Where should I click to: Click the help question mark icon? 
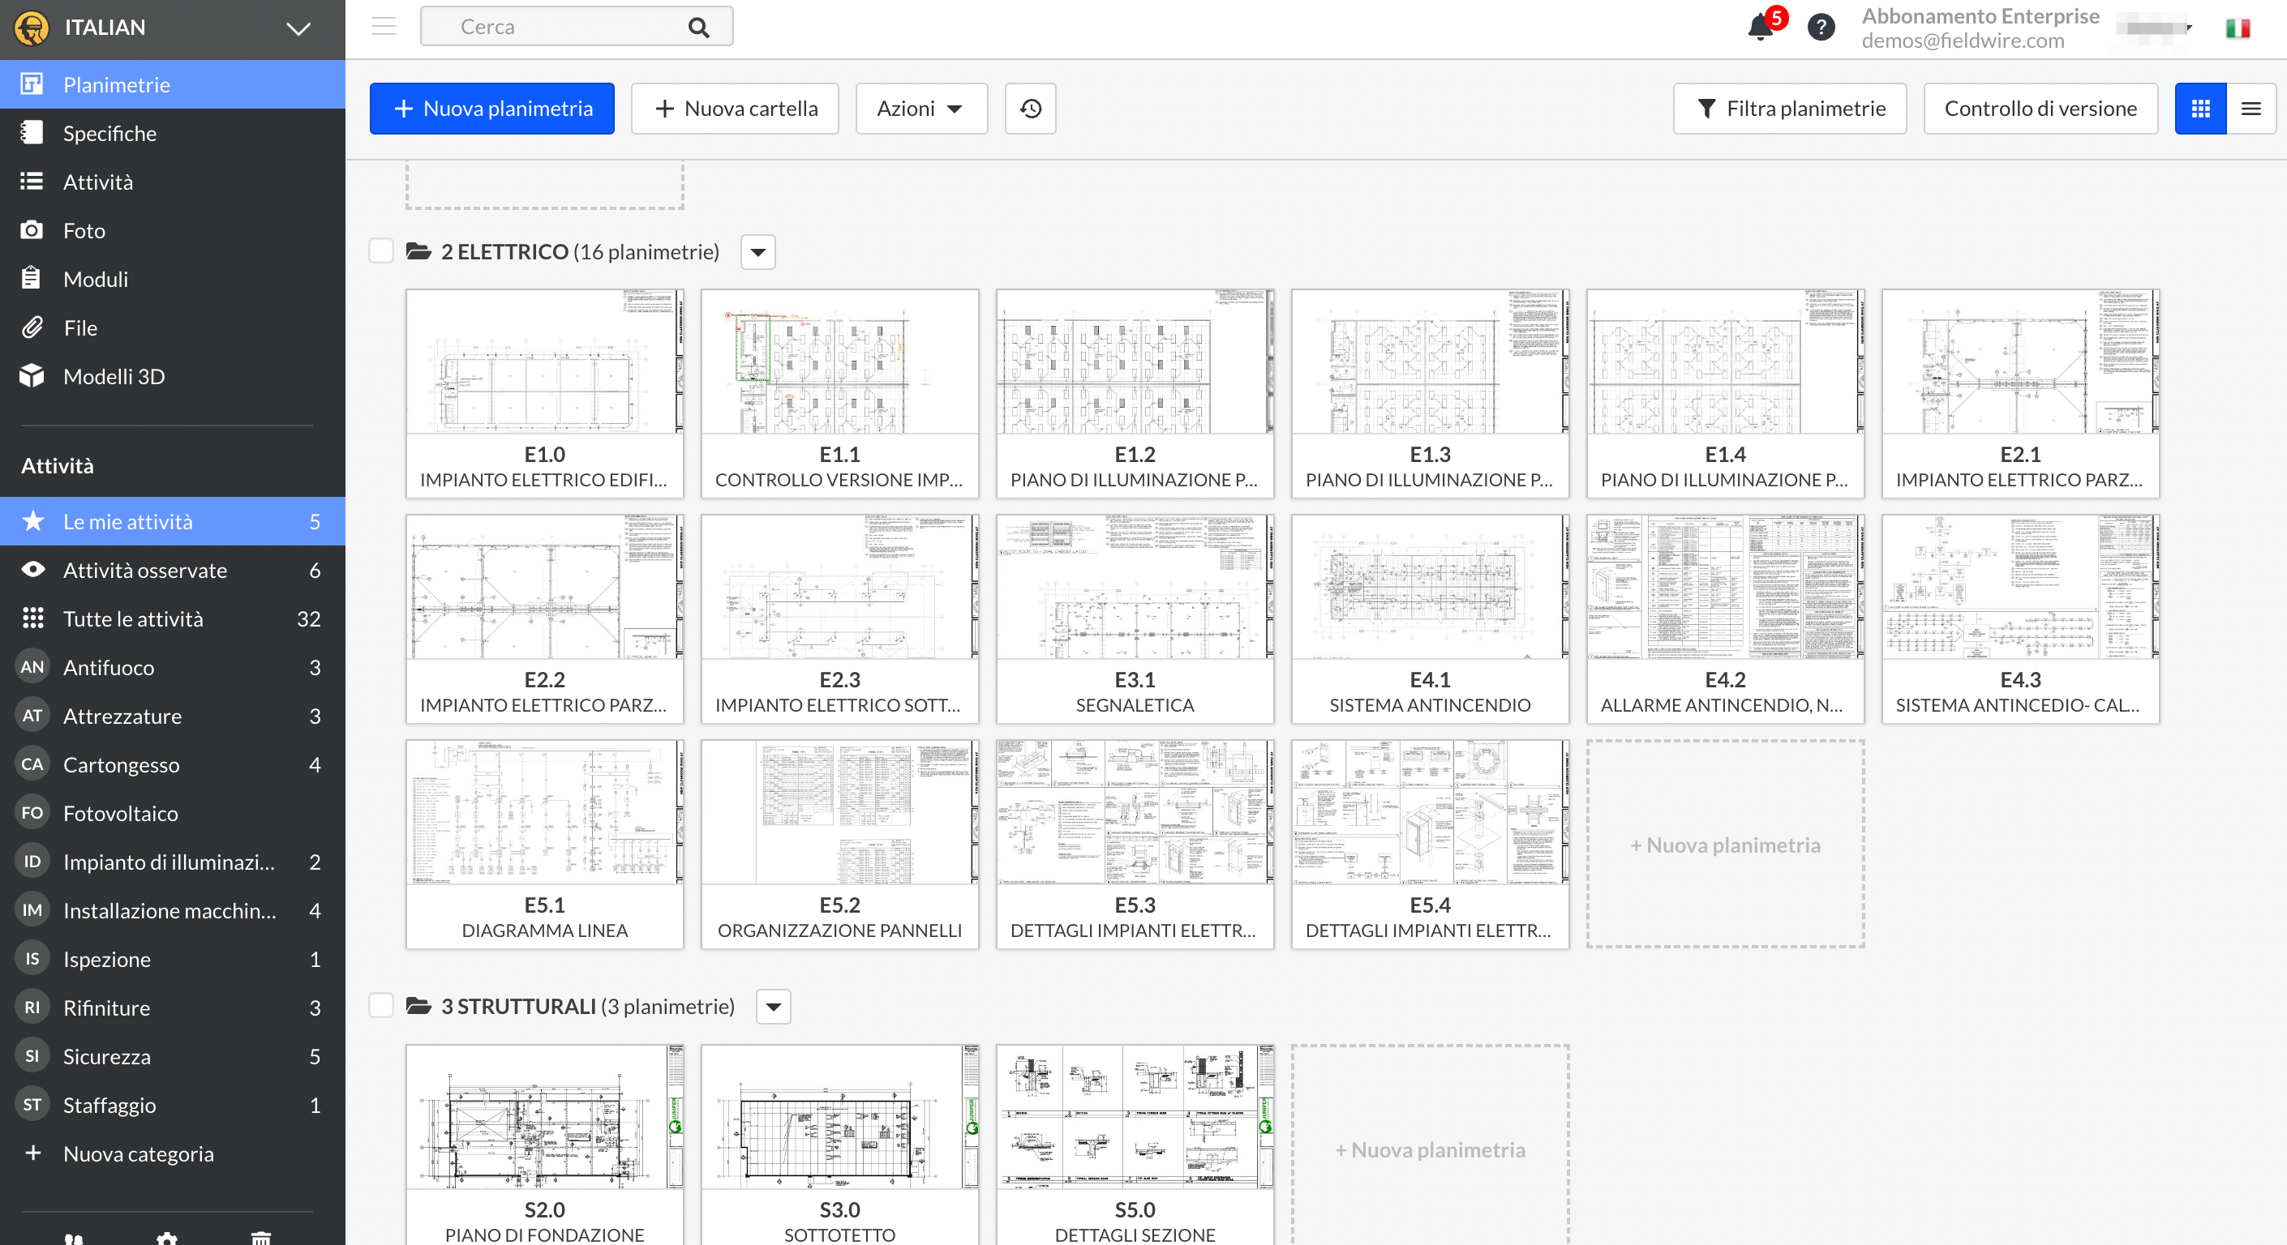(x=1821, y=27)
